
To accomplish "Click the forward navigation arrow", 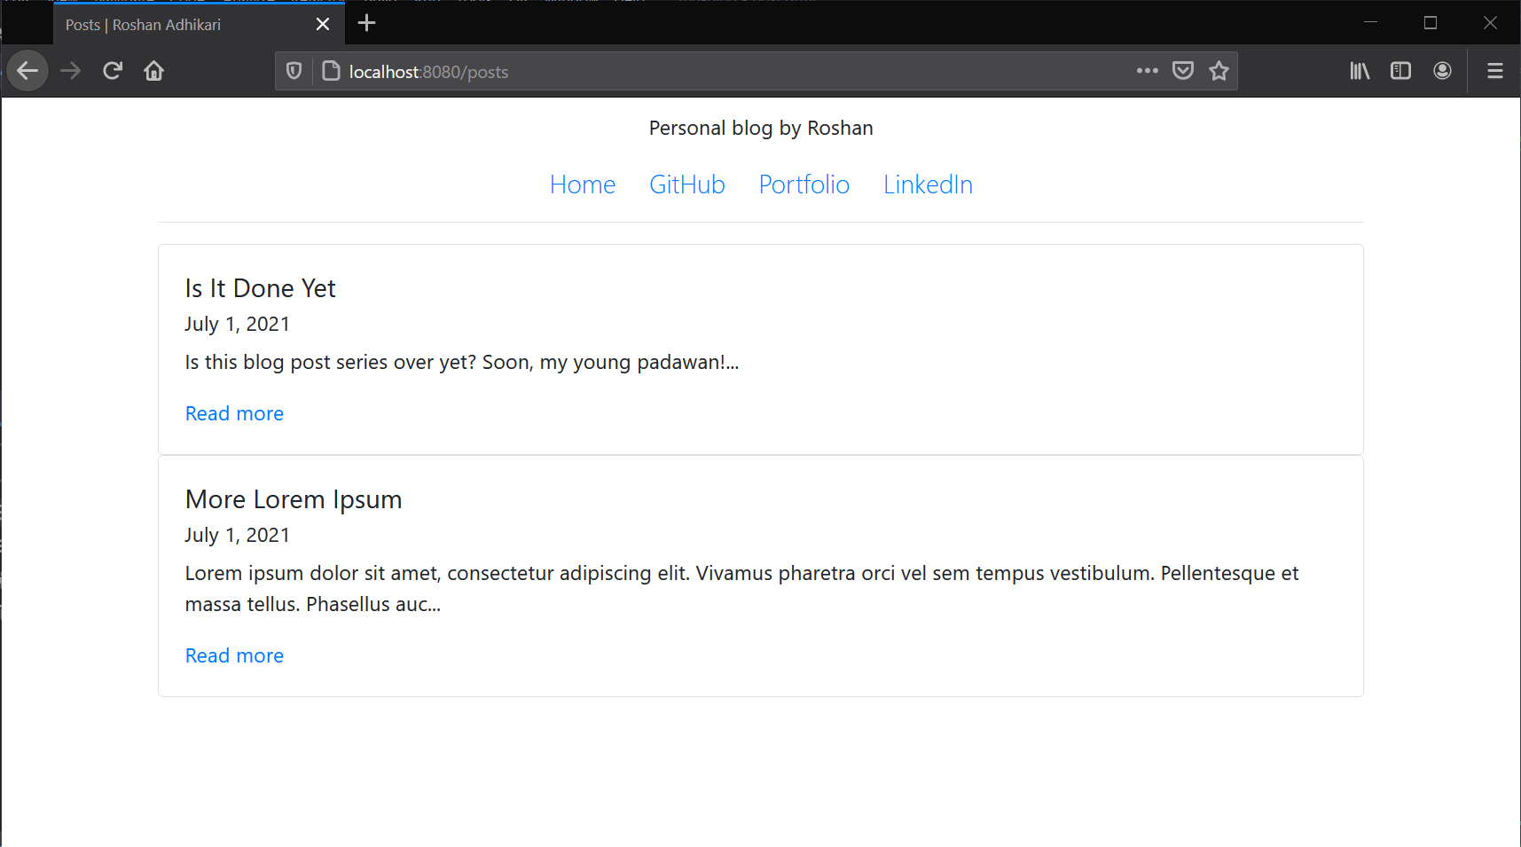I will [71, 71].
